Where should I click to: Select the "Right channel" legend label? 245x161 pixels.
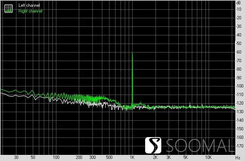tap(30, 11)
